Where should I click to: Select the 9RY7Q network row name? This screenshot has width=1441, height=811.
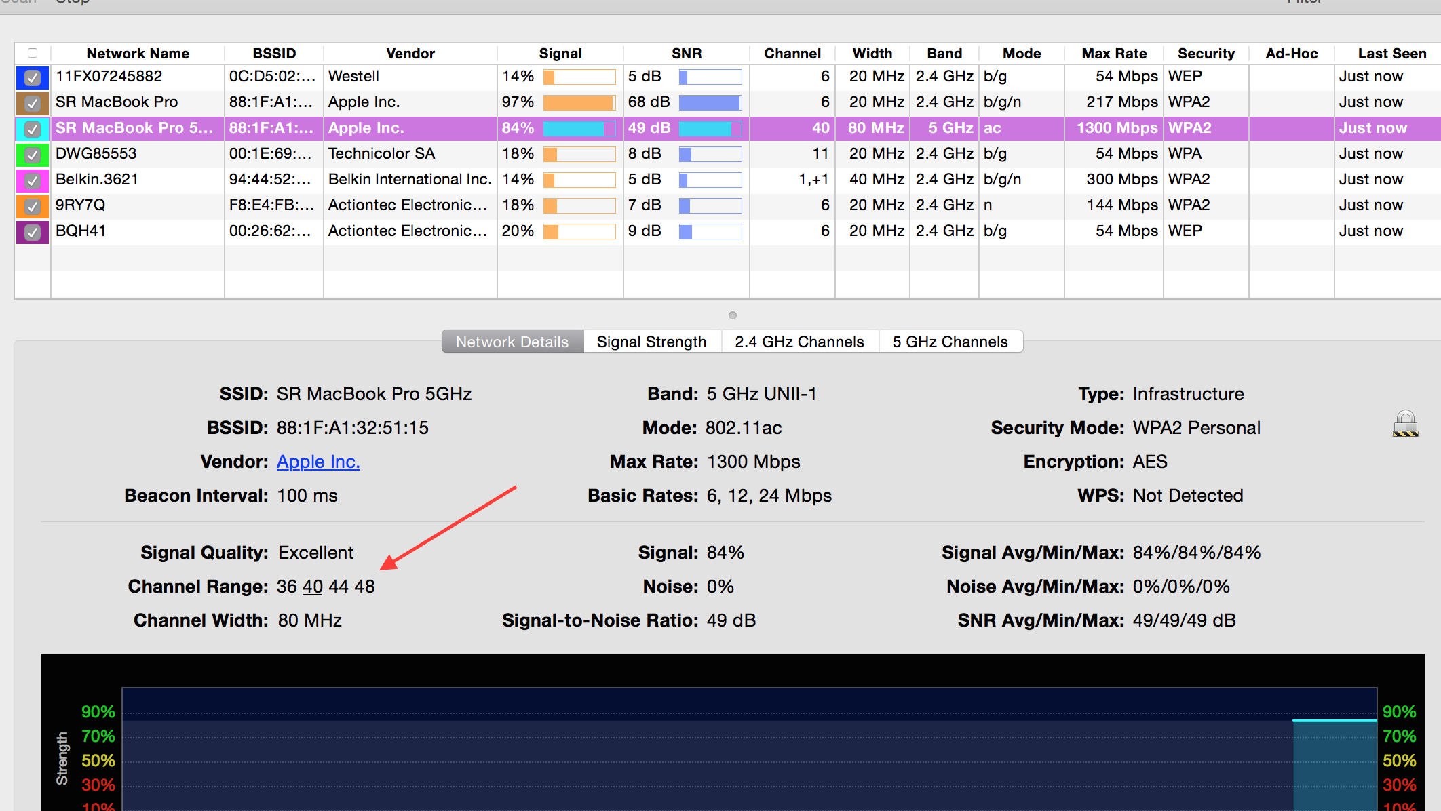click(80, 205)
